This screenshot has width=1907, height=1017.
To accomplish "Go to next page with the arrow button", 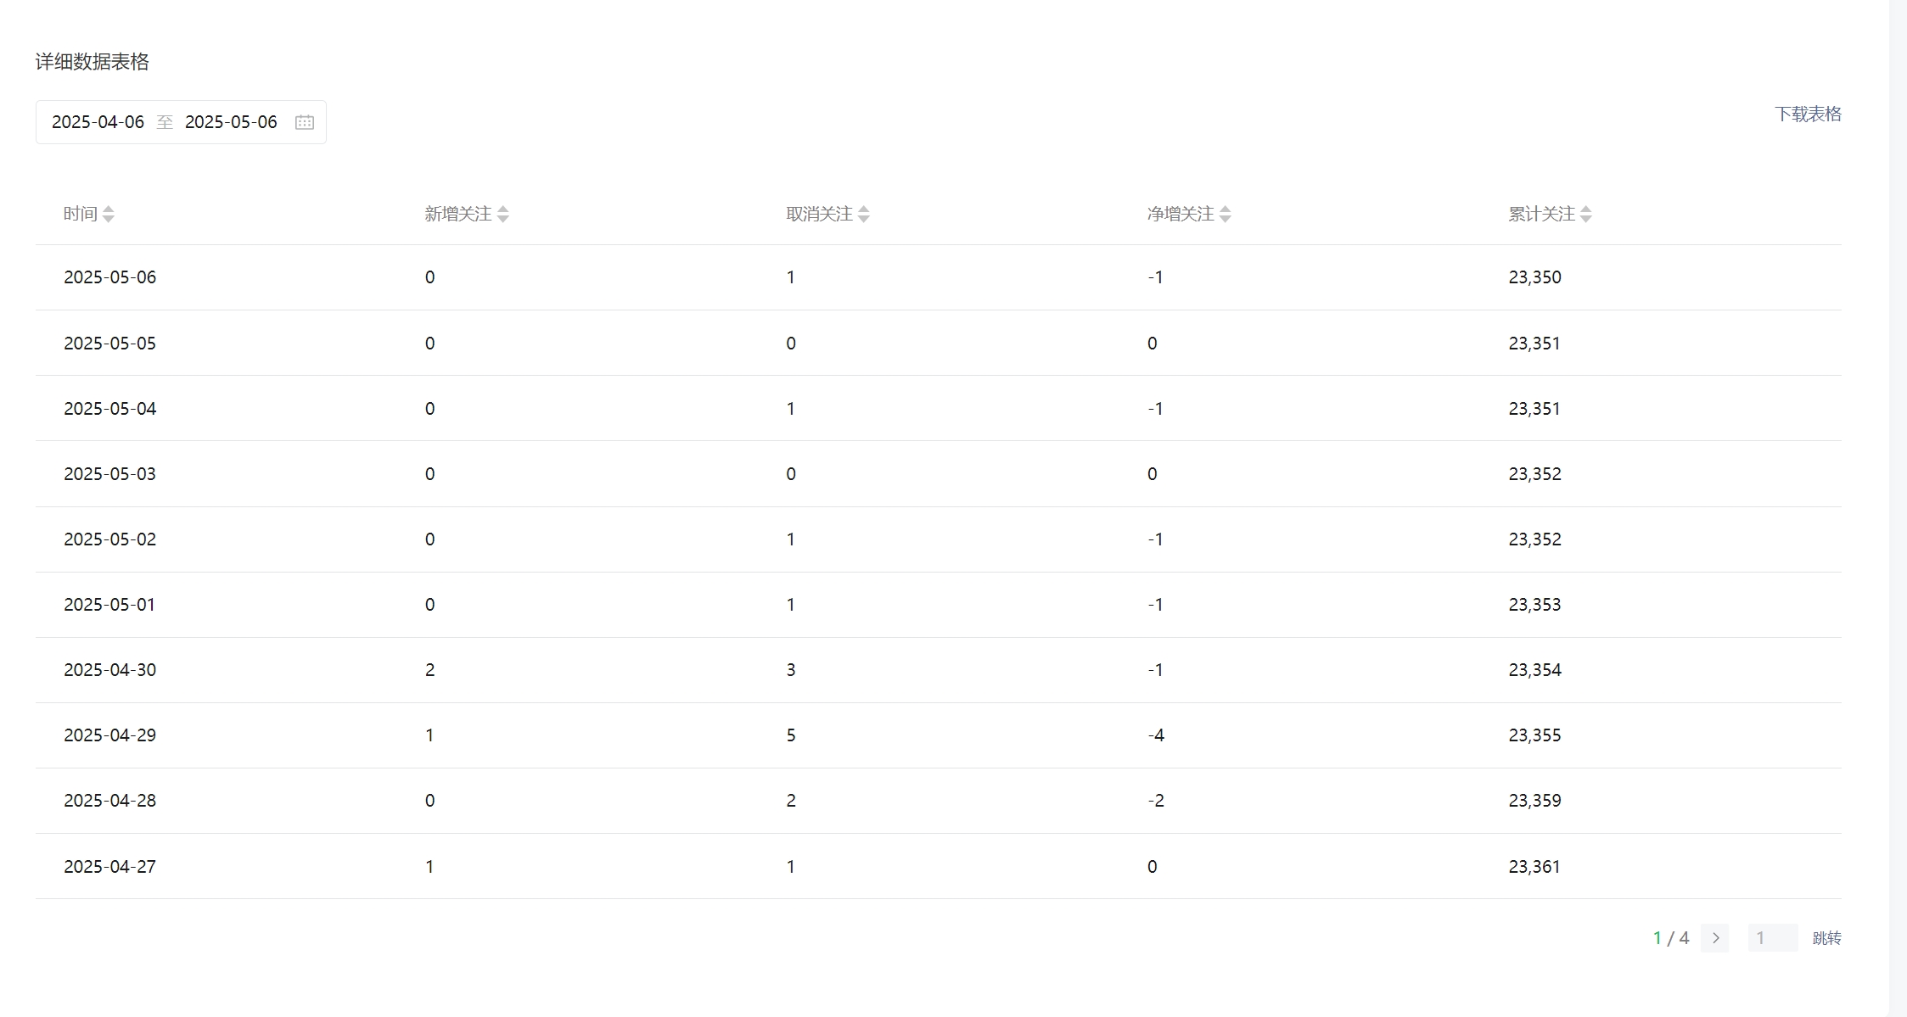I will [x=1714, y=938].
